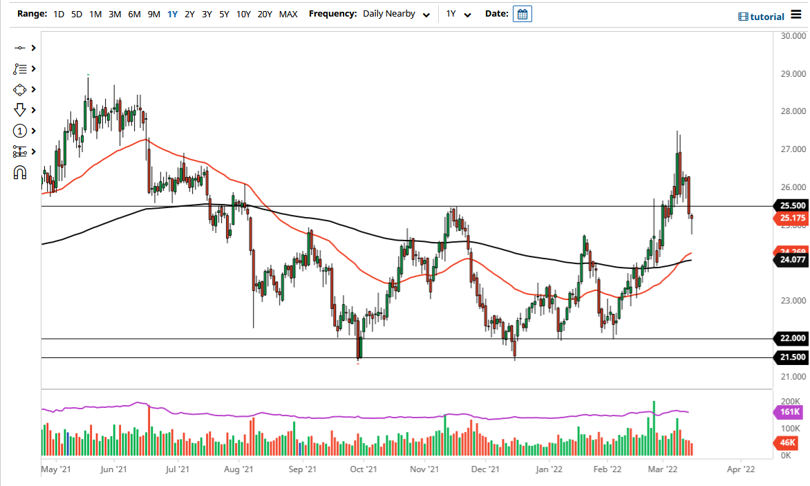Image resolution: width=810 pixels, height=486 pixels.
Task: Toggle the magnet snap tool
Action: (19, 173)
